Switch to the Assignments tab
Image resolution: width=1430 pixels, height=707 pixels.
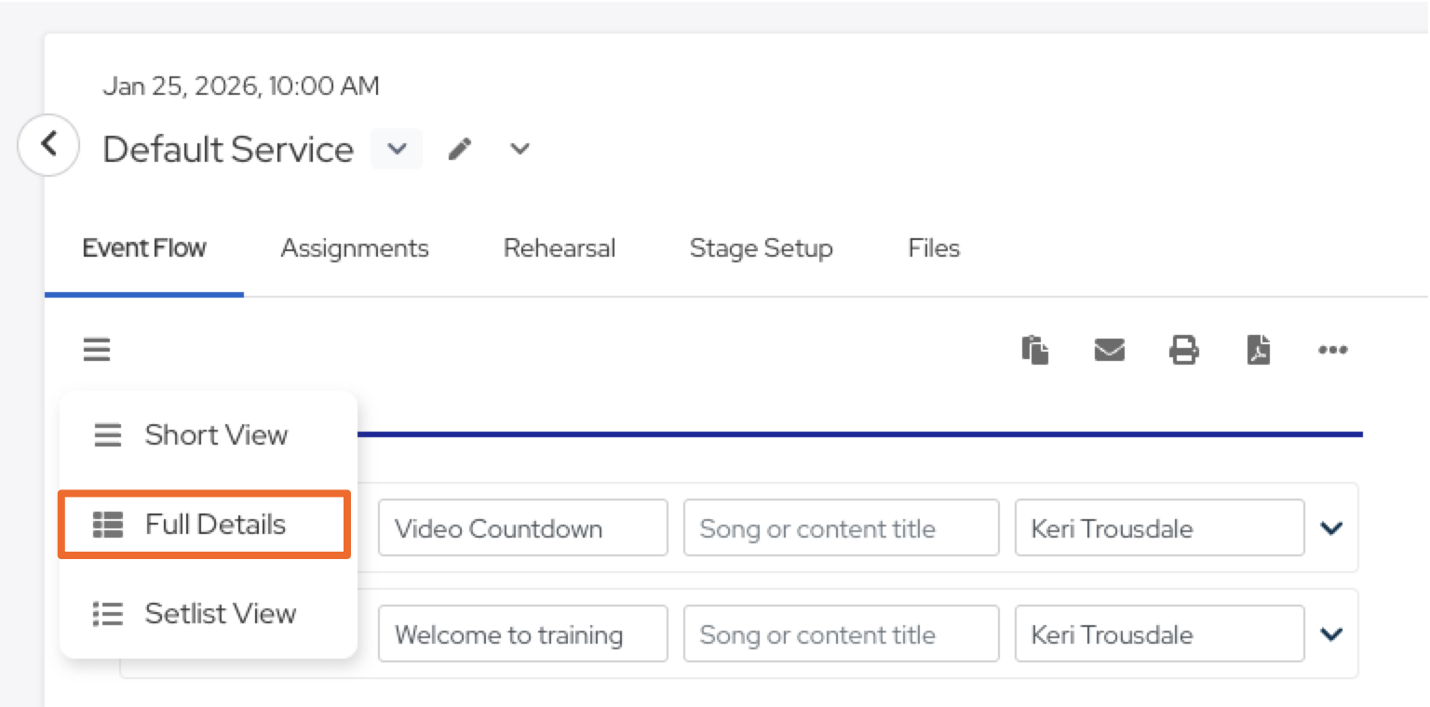click(355, 248)
